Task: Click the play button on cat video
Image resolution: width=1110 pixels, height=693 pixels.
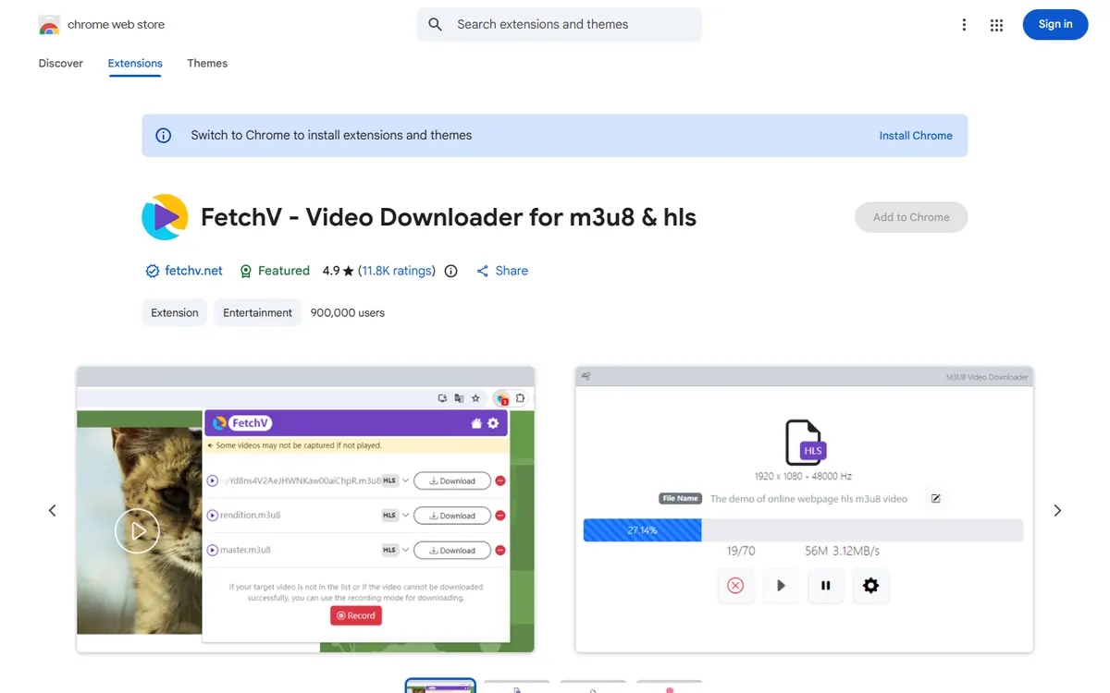Action: click(137, 531)
